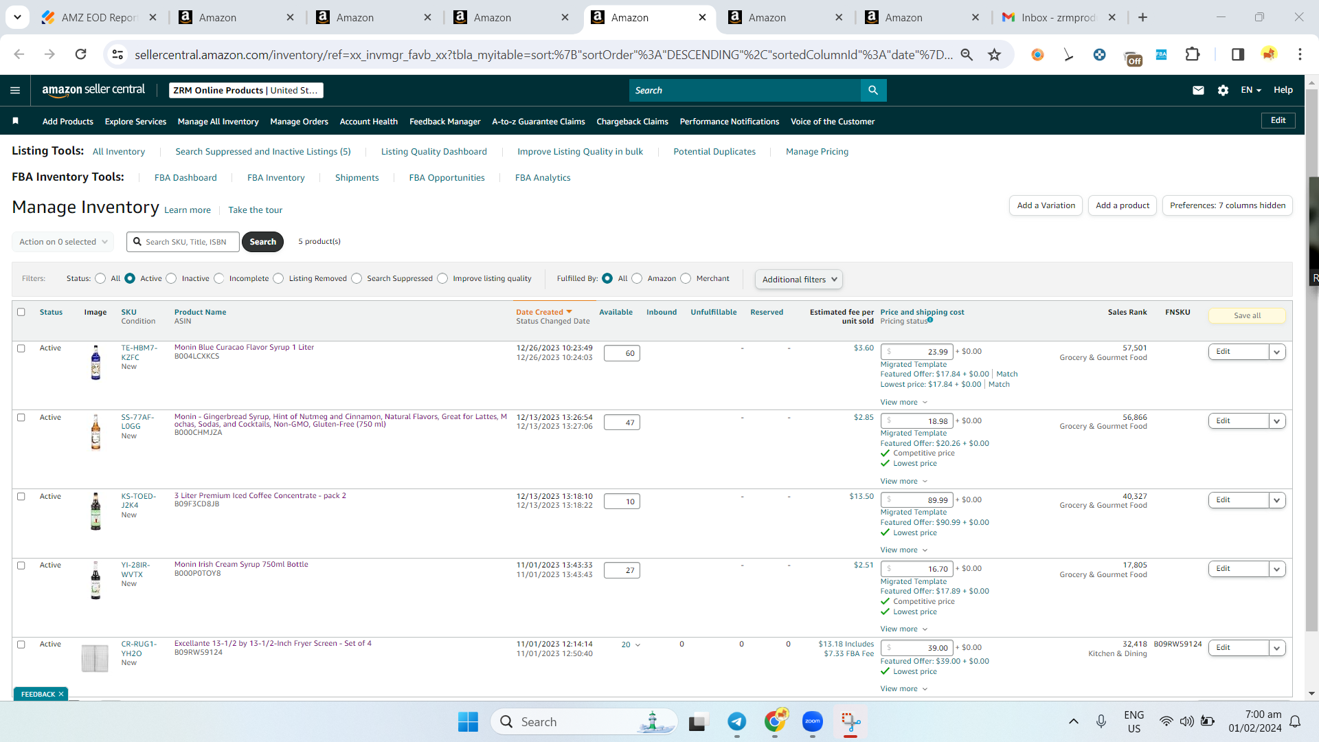
Task: Open the mail messages icon
Action: coord(1198,90)
